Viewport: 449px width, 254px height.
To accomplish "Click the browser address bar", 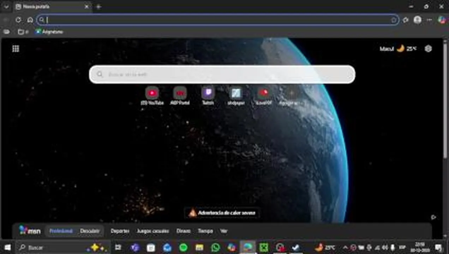I will 218,20.
